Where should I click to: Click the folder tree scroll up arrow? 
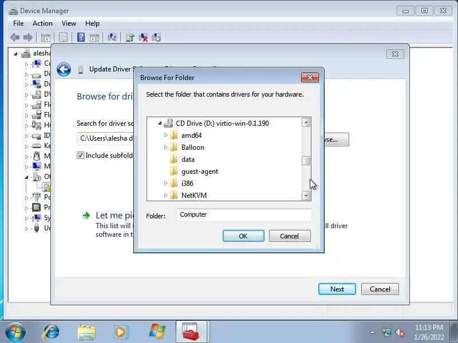tap(306, 122)
